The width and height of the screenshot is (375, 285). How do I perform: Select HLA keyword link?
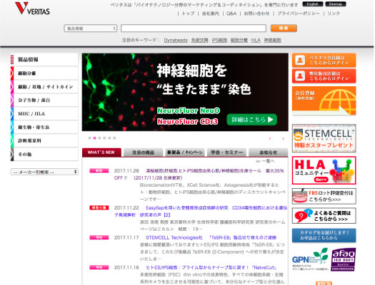(x=256, y=40)
